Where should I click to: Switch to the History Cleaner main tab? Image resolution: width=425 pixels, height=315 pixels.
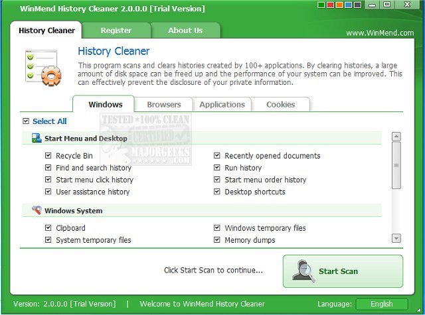(x=46, y=31)
